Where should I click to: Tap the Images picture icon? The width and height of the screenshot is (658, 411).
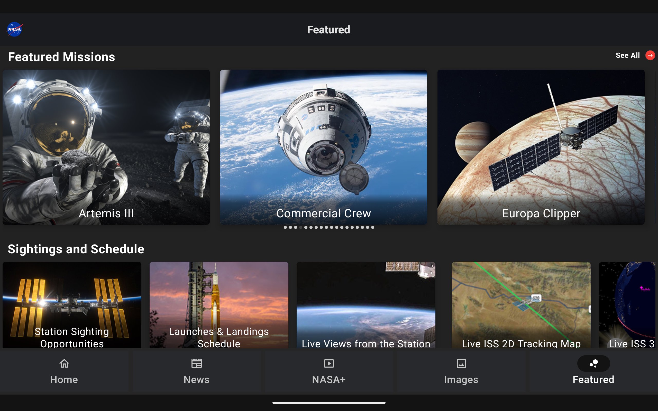[x=461, y=363]
